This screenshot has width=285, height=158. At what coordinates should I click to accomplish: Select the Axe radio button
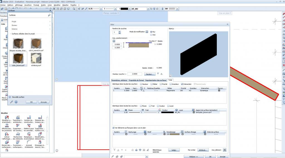pos(151,35)
